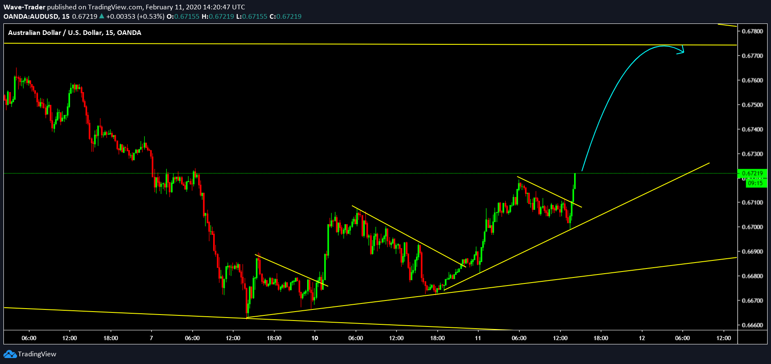Click the 0.67400 price axis label

752,129
